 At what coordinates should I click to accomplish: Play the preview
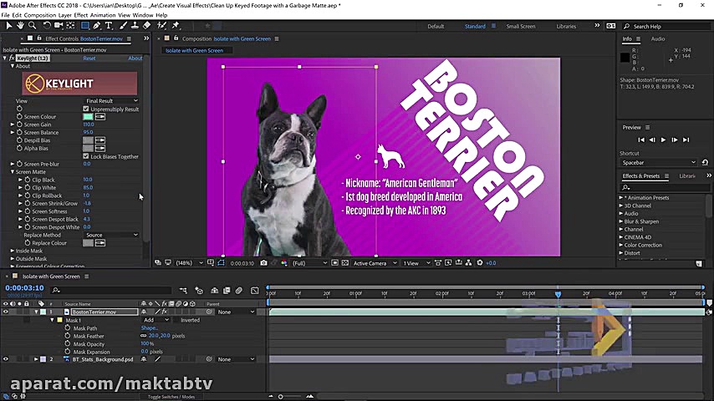[663, 140]
